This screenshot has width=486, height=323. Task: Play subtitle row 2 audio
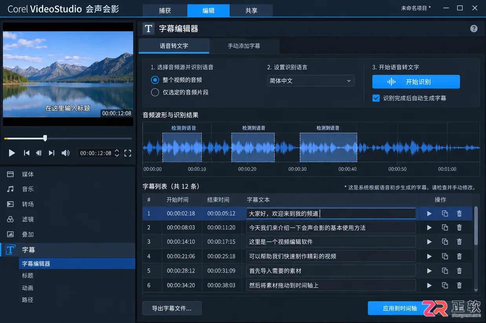pyautogui.click(x=429, y=228)
